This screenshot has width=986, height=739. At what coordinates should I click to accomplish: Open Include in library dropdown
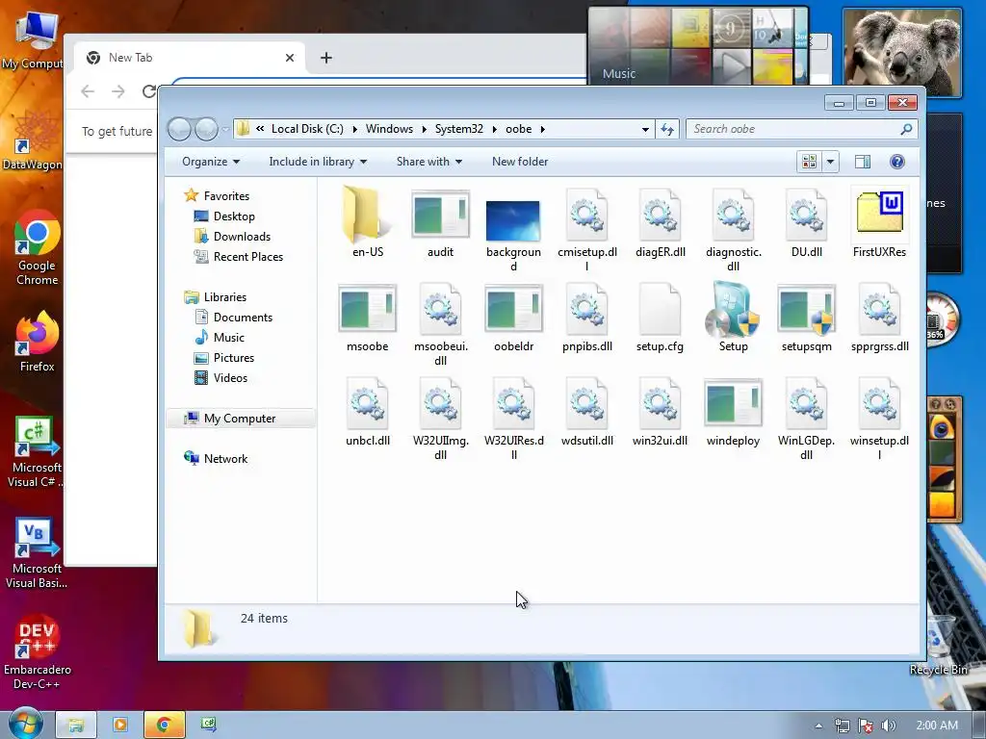click(318, 162)
